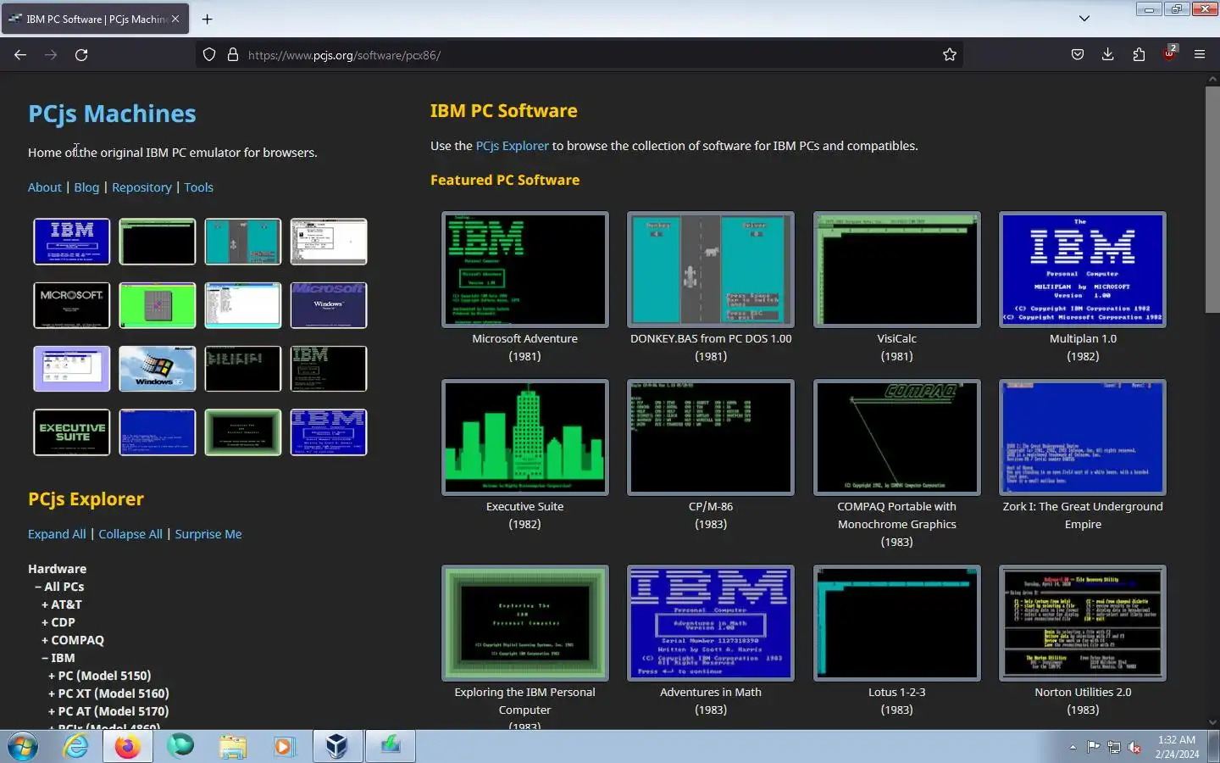The image size is (1220, 763).
Task: Open VirtualBox cube icon in taskbar
Action: pos(336,747)
